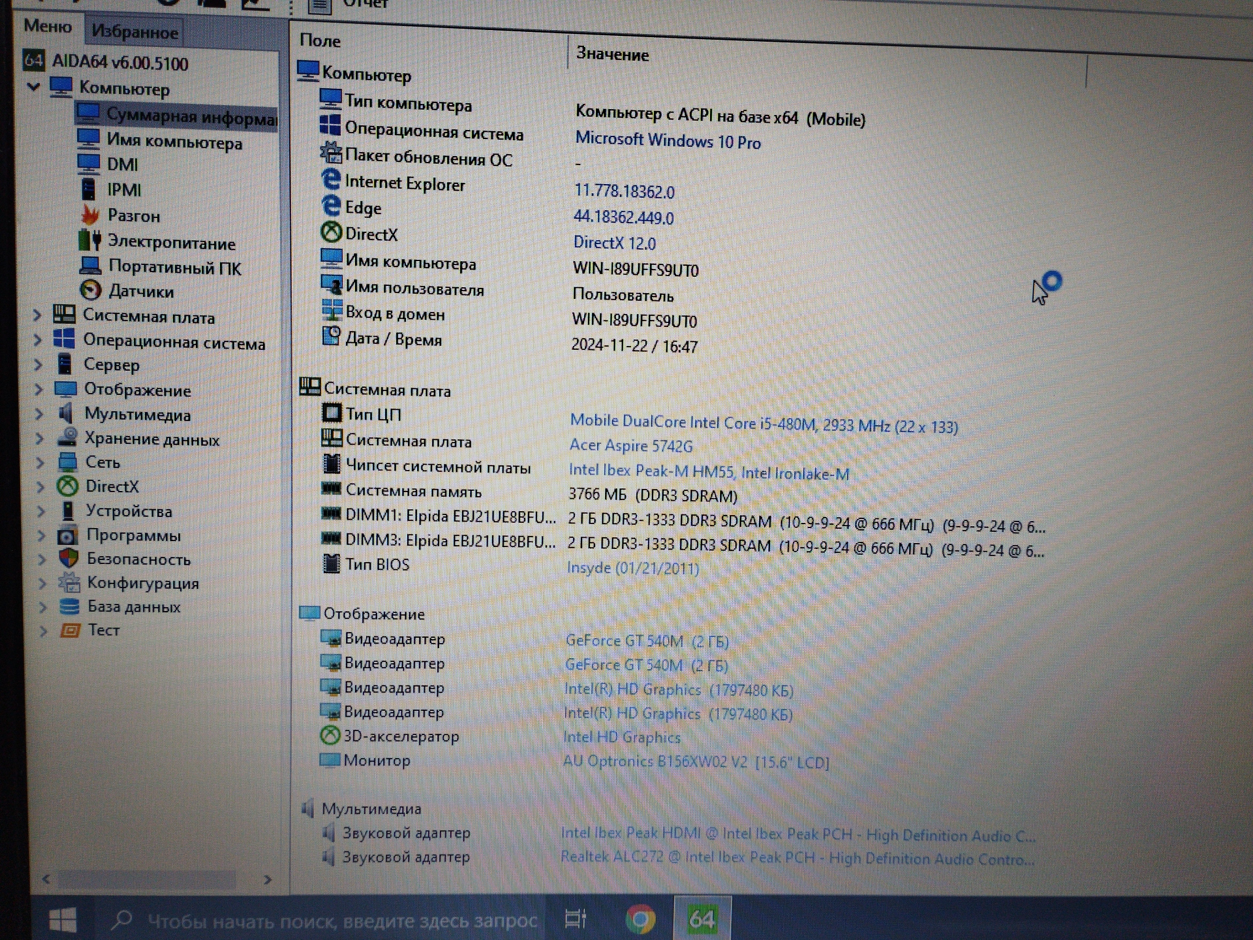
Task: Expand the Сервер tree branch
Action: point(39,364)
